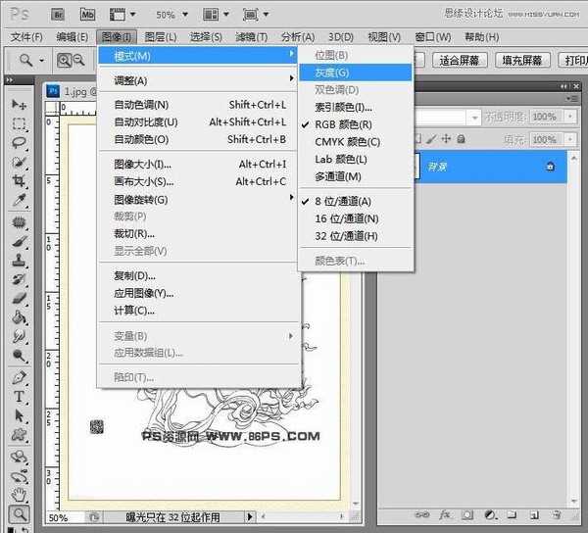The width and height of the screenshot is (588, 533).
Task: Click the 适合屏幕 button
Action: [460, 60]
